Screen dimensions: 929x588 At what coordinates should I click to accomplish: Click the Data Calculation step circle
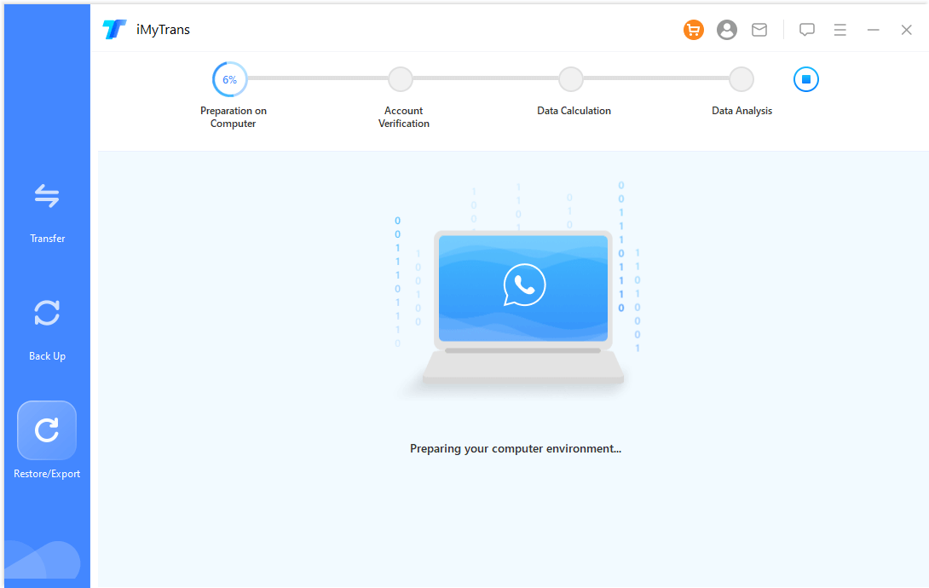pos(571,78)
